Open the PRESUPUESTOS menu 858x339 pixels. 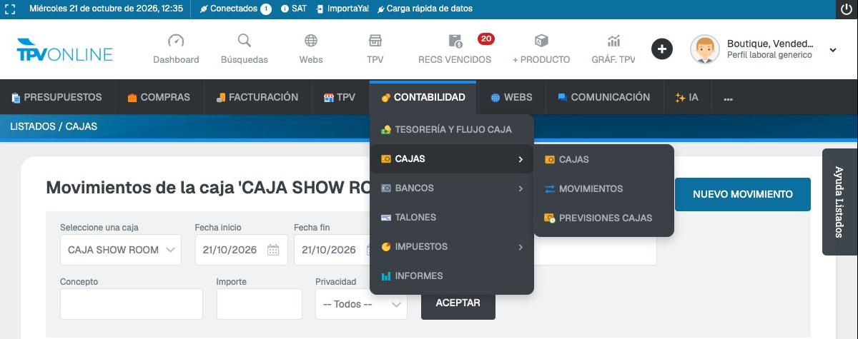(x=56, y=97)
